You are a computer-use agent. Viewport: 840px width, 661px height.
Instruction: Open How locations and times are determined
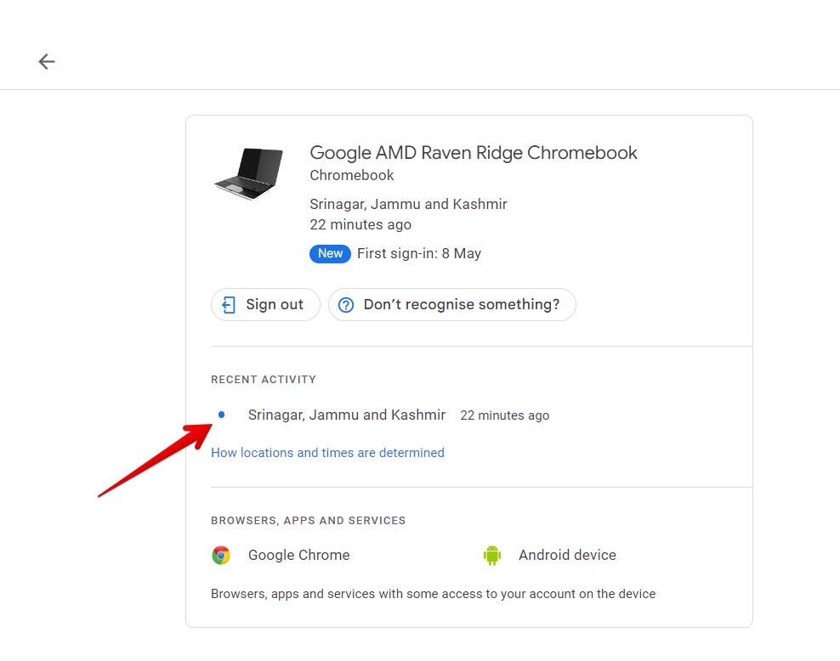point(327,452)
